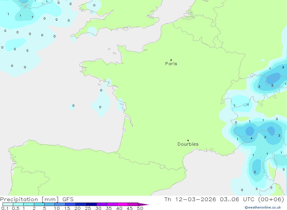Open the weatheronline.co.uk copyright link
The width and height of the screenshot is (287, 210).
coord(263,207)
